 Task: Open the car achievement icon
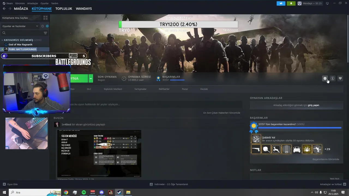[297, 149]
